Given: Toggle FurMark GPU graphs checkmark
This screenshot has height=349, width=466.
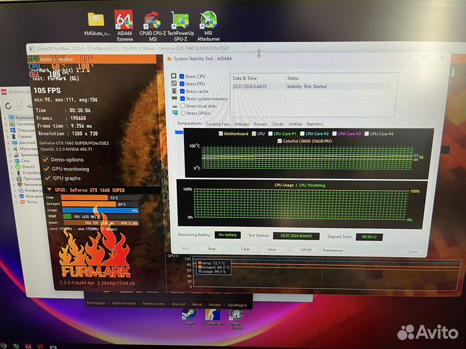Looking at the screenshot, I should click(x=47, y=178).
